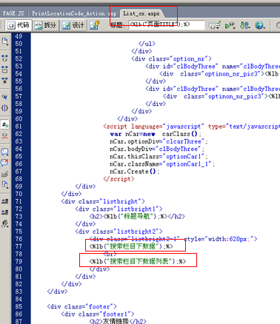The height and width of the screenshot is (324, 280).
Task: Click the <%lb("搜索栏目下数据");%> line
Action: [x=131, y=246]
